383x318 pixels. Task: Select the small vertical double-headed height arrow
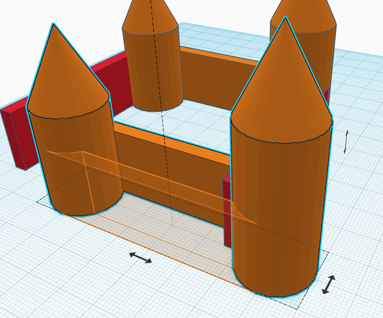tap(346, 142)
